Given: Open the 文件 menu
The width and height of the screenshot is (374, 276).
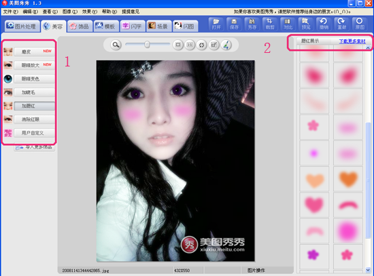Looking at the screenshot, I should click(10, 12).
